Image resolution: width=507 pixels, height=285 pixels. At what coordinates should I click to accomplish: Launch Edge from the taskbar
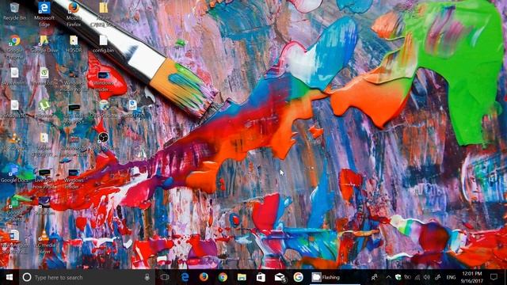(185, 277)
